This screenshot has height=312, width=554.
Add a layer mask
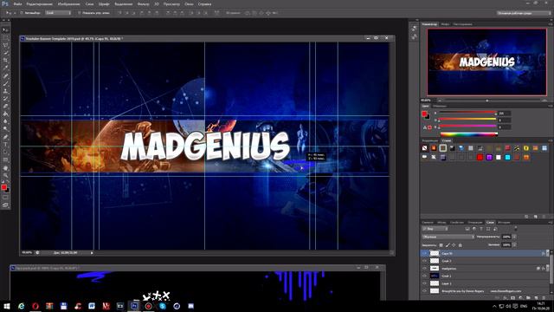[x=512, y=298]
